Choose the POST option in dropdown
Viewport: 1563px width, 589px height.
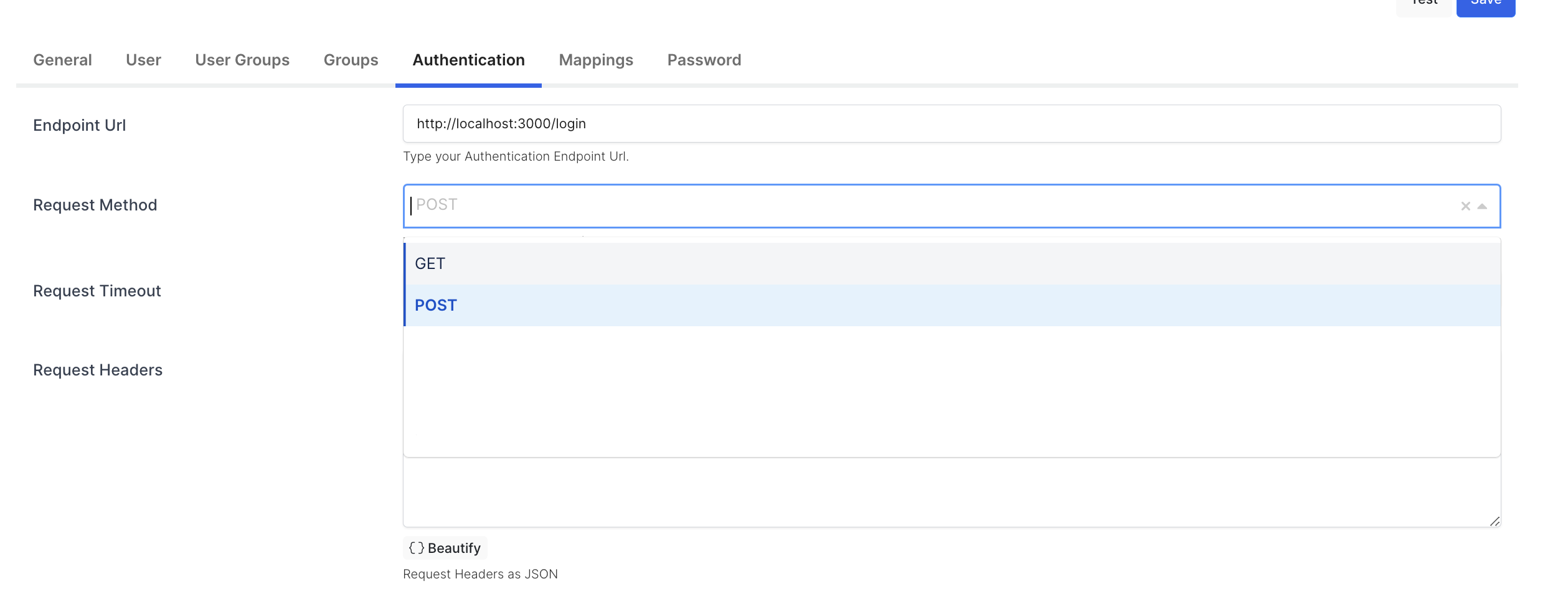(x=436, y=305)
